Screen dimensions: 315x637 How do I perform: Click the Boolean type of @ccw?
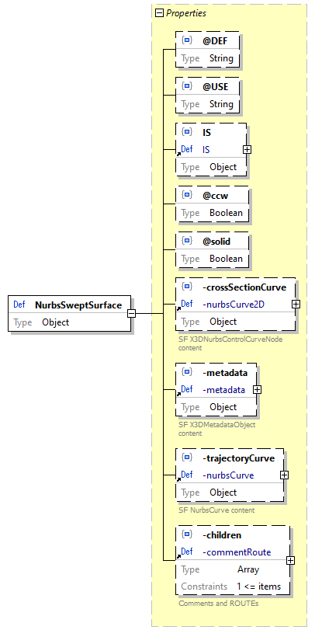(226, 213)
